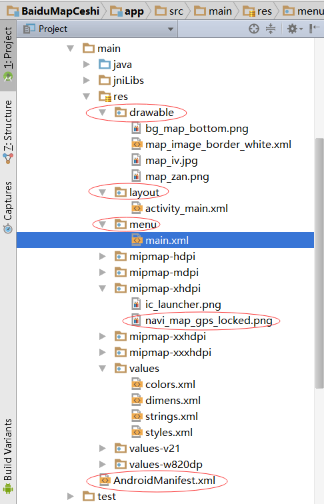Expand the values-v21 folder arrow
The width and height of the screenshot is (324, 504).
point(102,449)
